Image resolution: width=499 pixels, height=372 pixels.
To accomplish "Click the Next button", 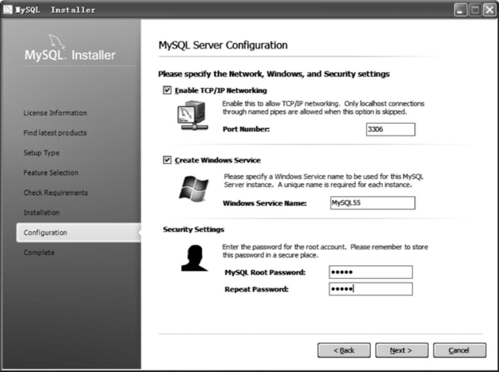I will click(x=402, y=350).
